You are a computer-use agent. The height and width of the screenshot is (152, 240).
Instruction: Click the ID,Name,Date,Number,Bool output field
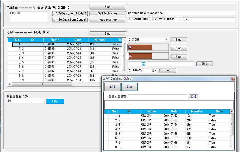181,13
